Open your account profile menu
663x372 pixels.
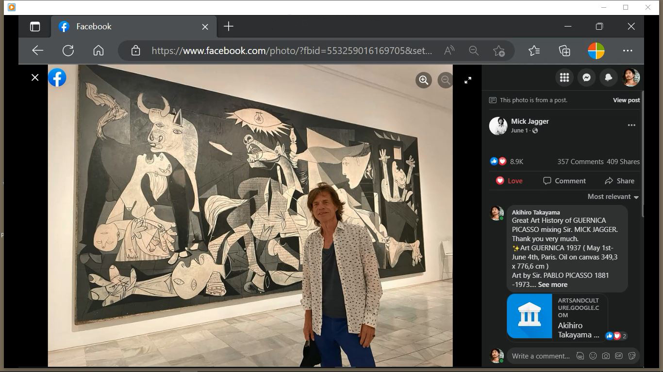tap(631, 77)
